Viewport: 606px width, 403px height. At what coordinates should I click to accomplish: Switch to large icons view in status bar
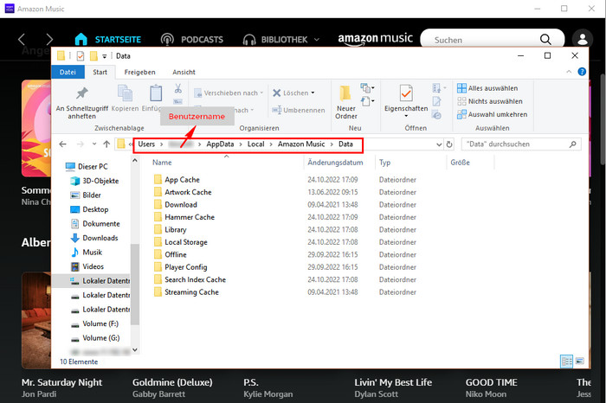coord(580,361)
